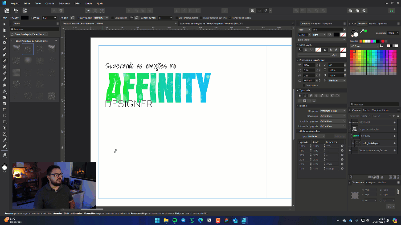The width and height of the screenshot is (401, 225).
Task: Select the Artboard tool
Action: (x=4, y=30)
